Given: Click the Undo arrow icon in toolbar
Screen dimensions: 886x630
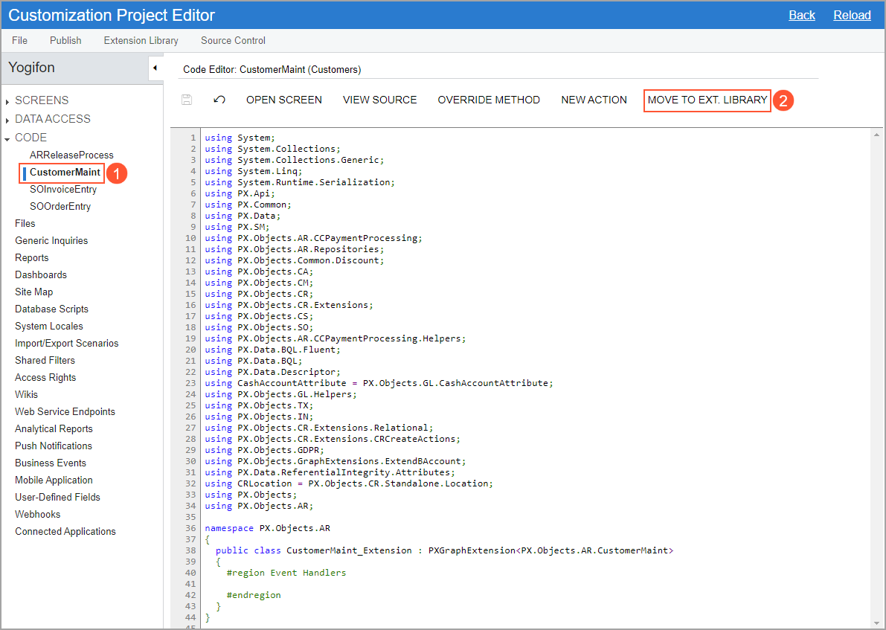Looking at the screenshot, I should (x=219, y=100).
